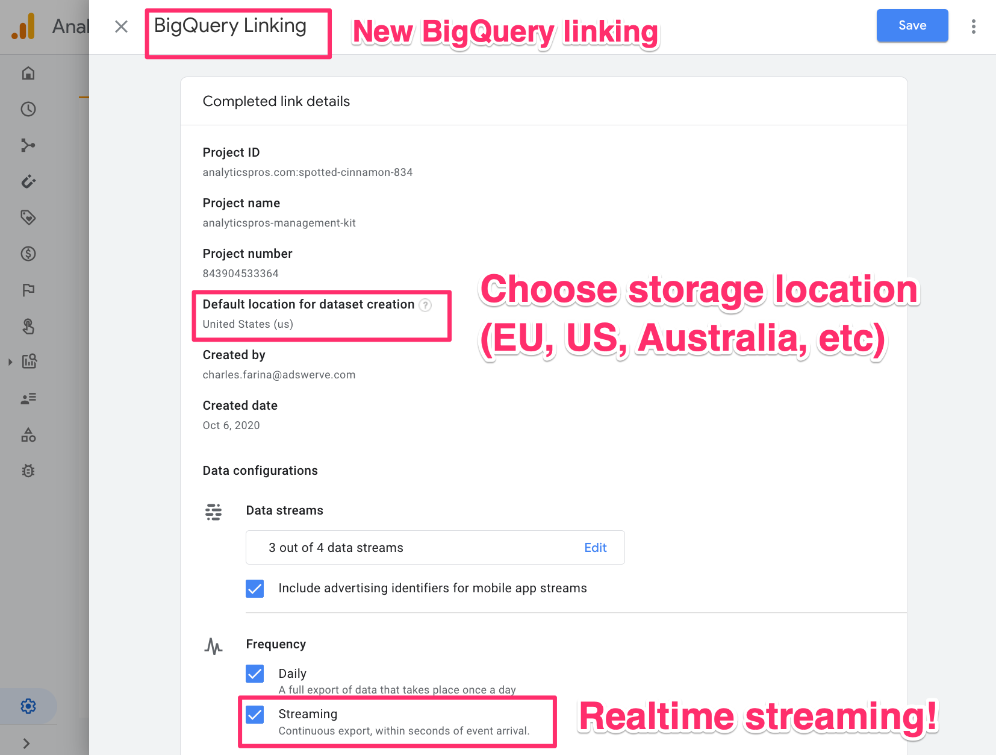Save the BigQuery link
This screenshot has width=996, height=755.
pos(912,25)
